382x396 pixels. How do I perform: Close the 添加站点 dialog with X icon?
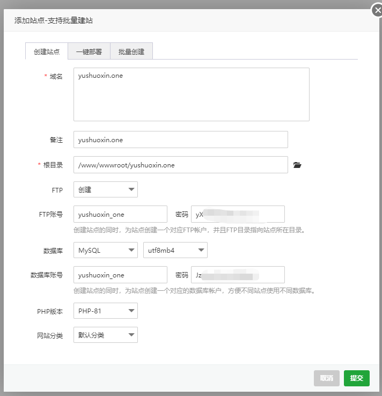377,9
